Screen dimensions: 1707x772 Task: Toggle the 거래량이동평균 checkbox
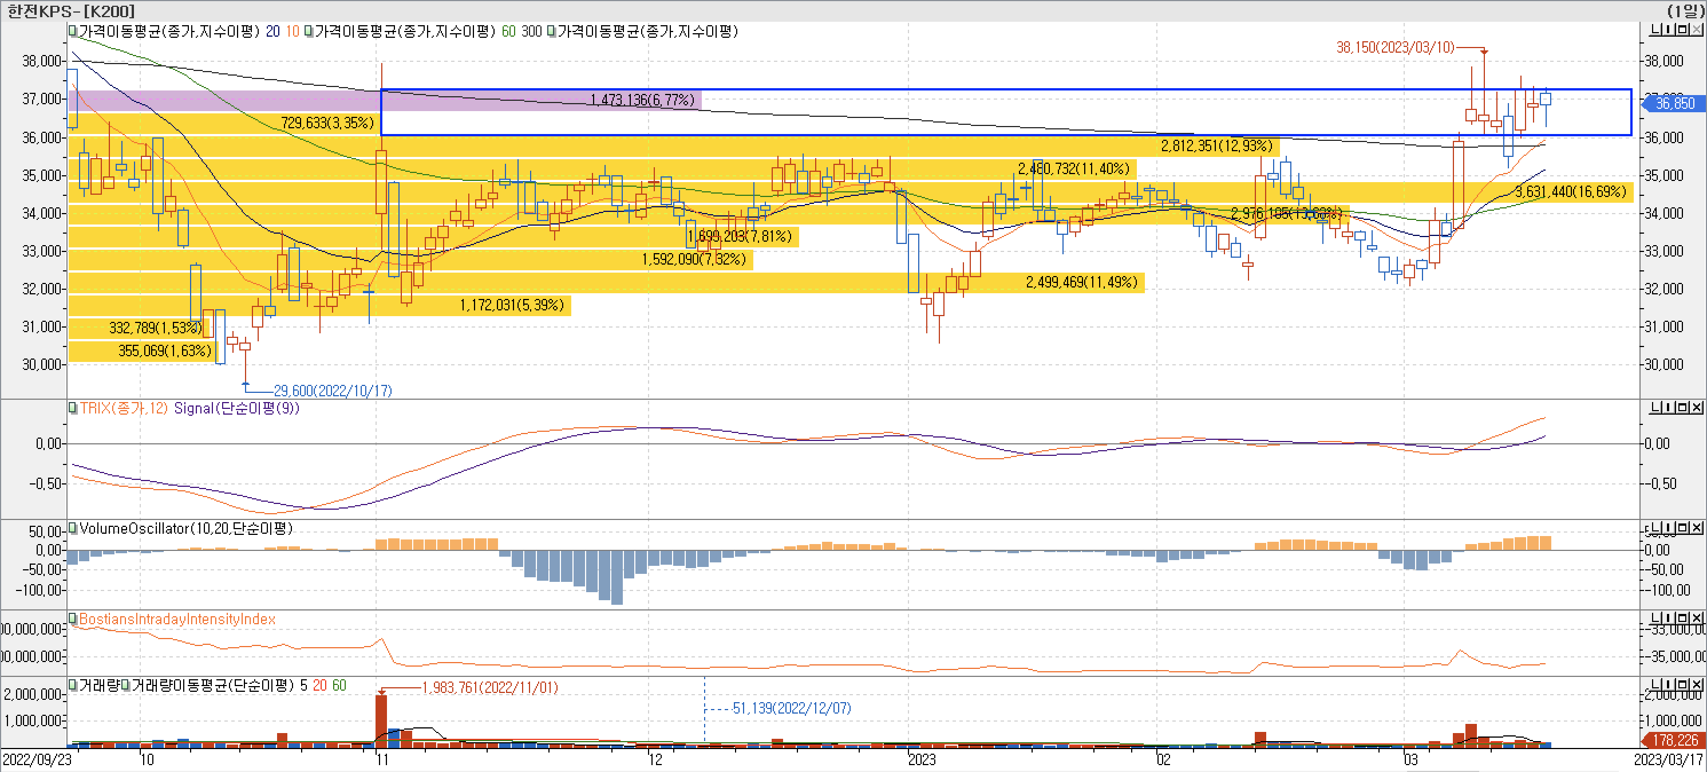[x=125, y=685]
